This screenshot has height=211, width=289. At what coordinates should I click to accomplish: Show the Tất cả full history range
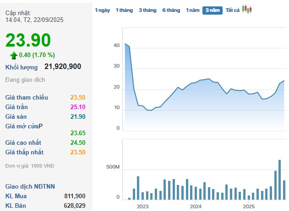(x=232, y=10)
